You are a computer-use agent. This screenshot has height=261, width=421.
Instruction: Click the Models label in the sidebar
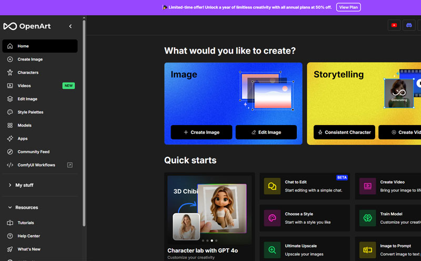[24, 125]
